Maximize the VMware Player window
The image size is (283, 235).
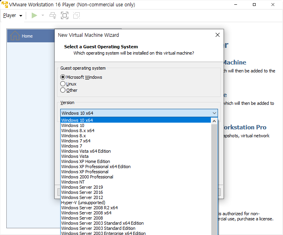coord(254,4)
